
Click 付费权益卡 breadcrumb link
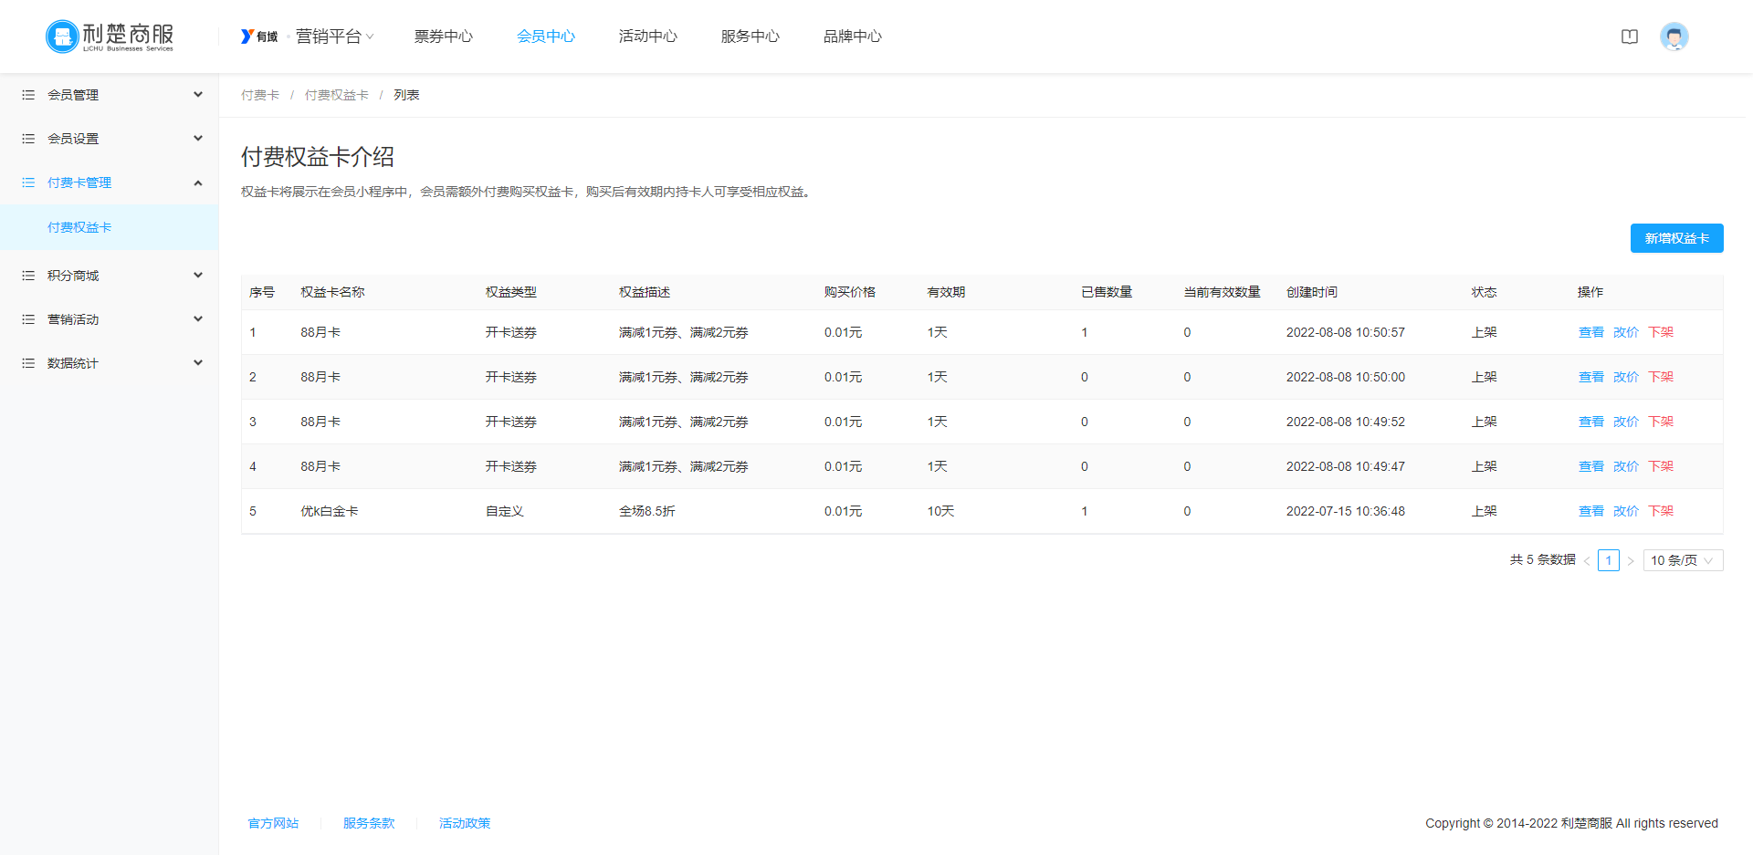tap(337, 95)
